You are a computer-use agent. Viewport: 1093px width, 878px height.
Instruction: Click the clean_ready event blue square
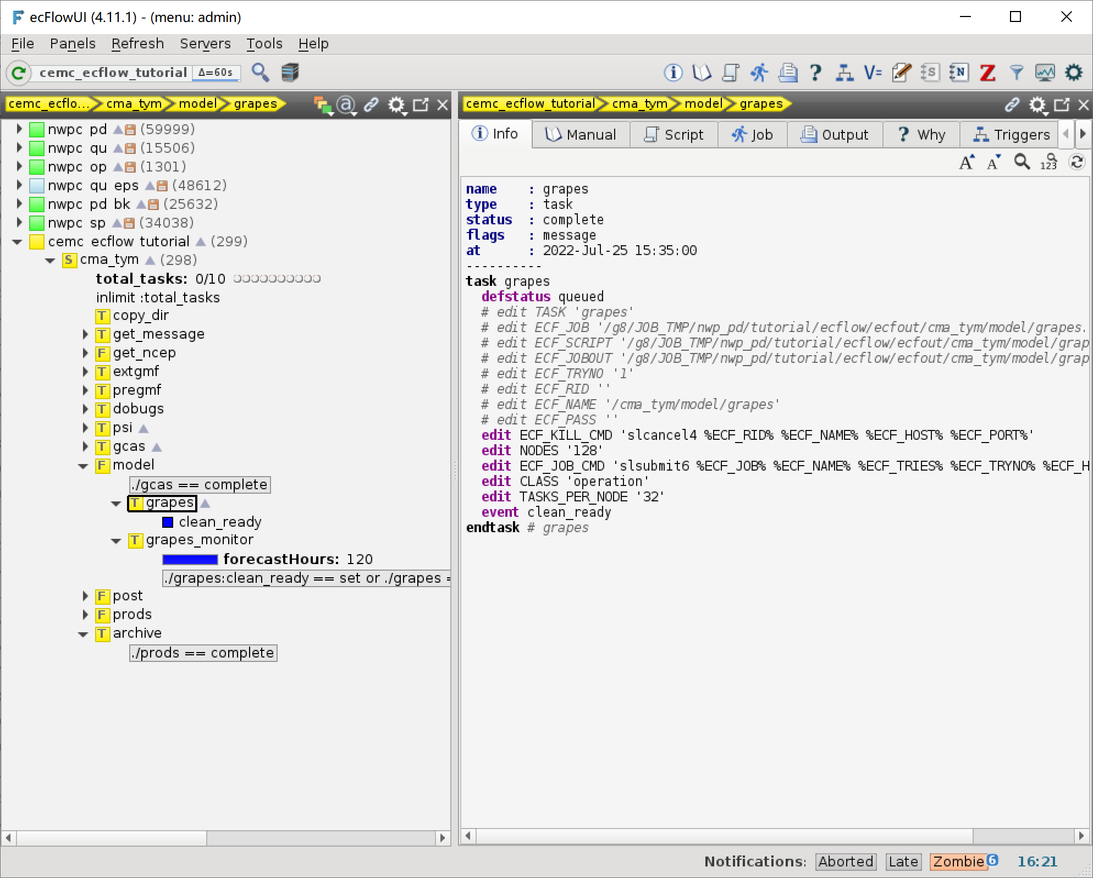point(168,522)
